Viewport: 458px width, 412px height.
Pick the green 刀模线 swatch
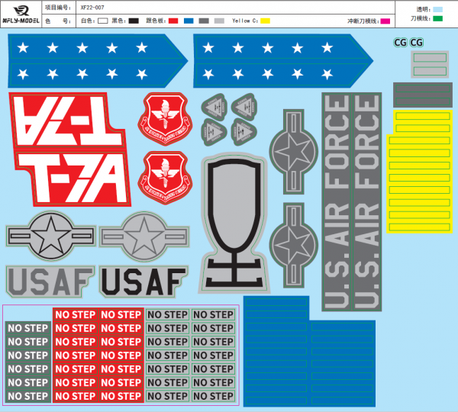click(x=438, y=18)
